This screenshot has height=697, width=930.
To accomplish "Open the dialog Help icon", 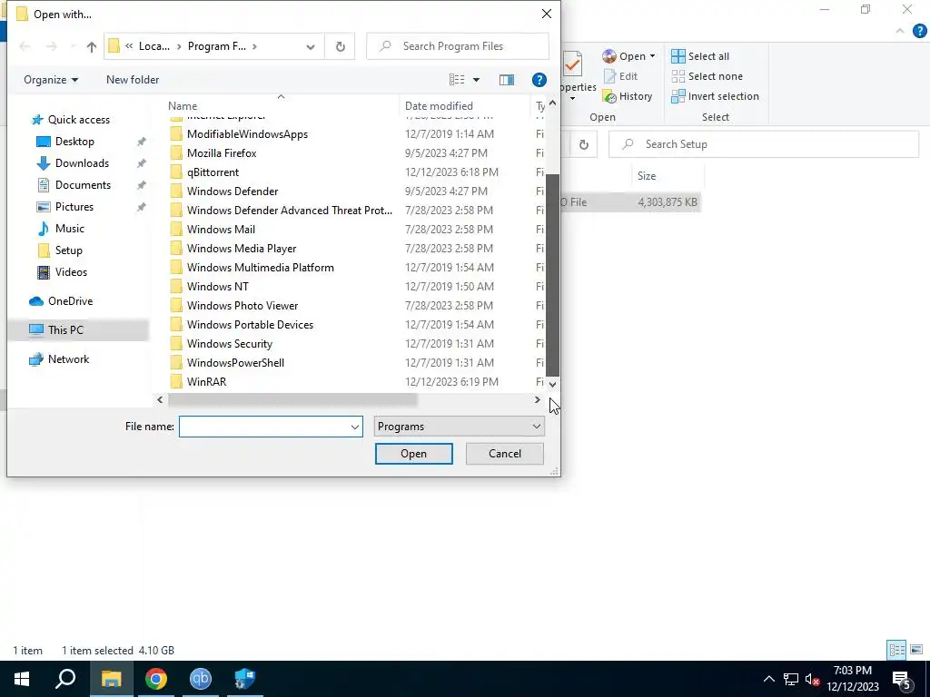I will click(x=539, y=80).
